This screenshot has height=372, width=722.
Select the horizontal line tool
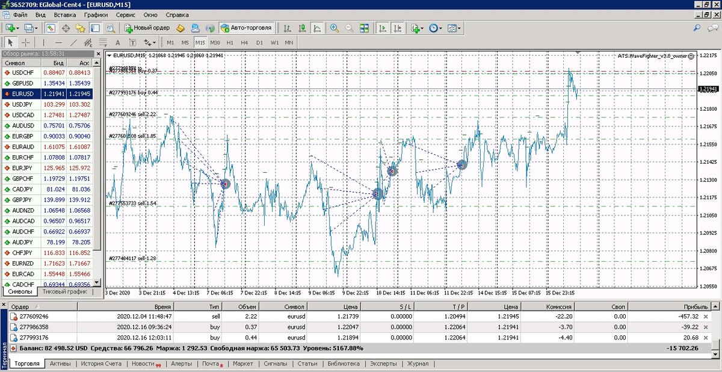point(58,43)
